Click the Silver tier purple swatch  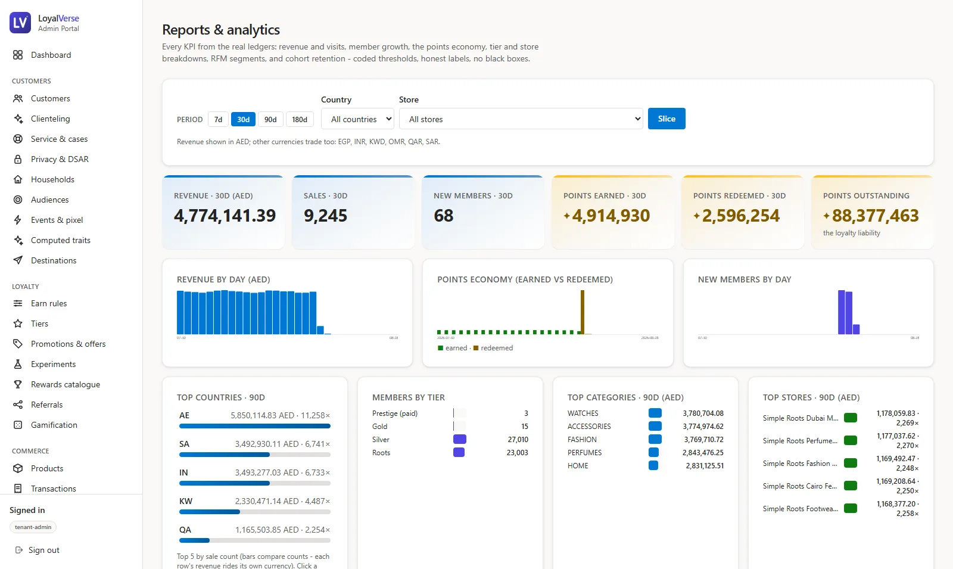click(x=459, y=439)
